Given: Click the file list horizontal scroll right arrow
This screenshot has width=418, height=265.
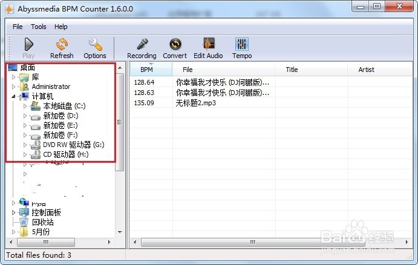Looking at the screenshot, I should (x=407, y=242).
